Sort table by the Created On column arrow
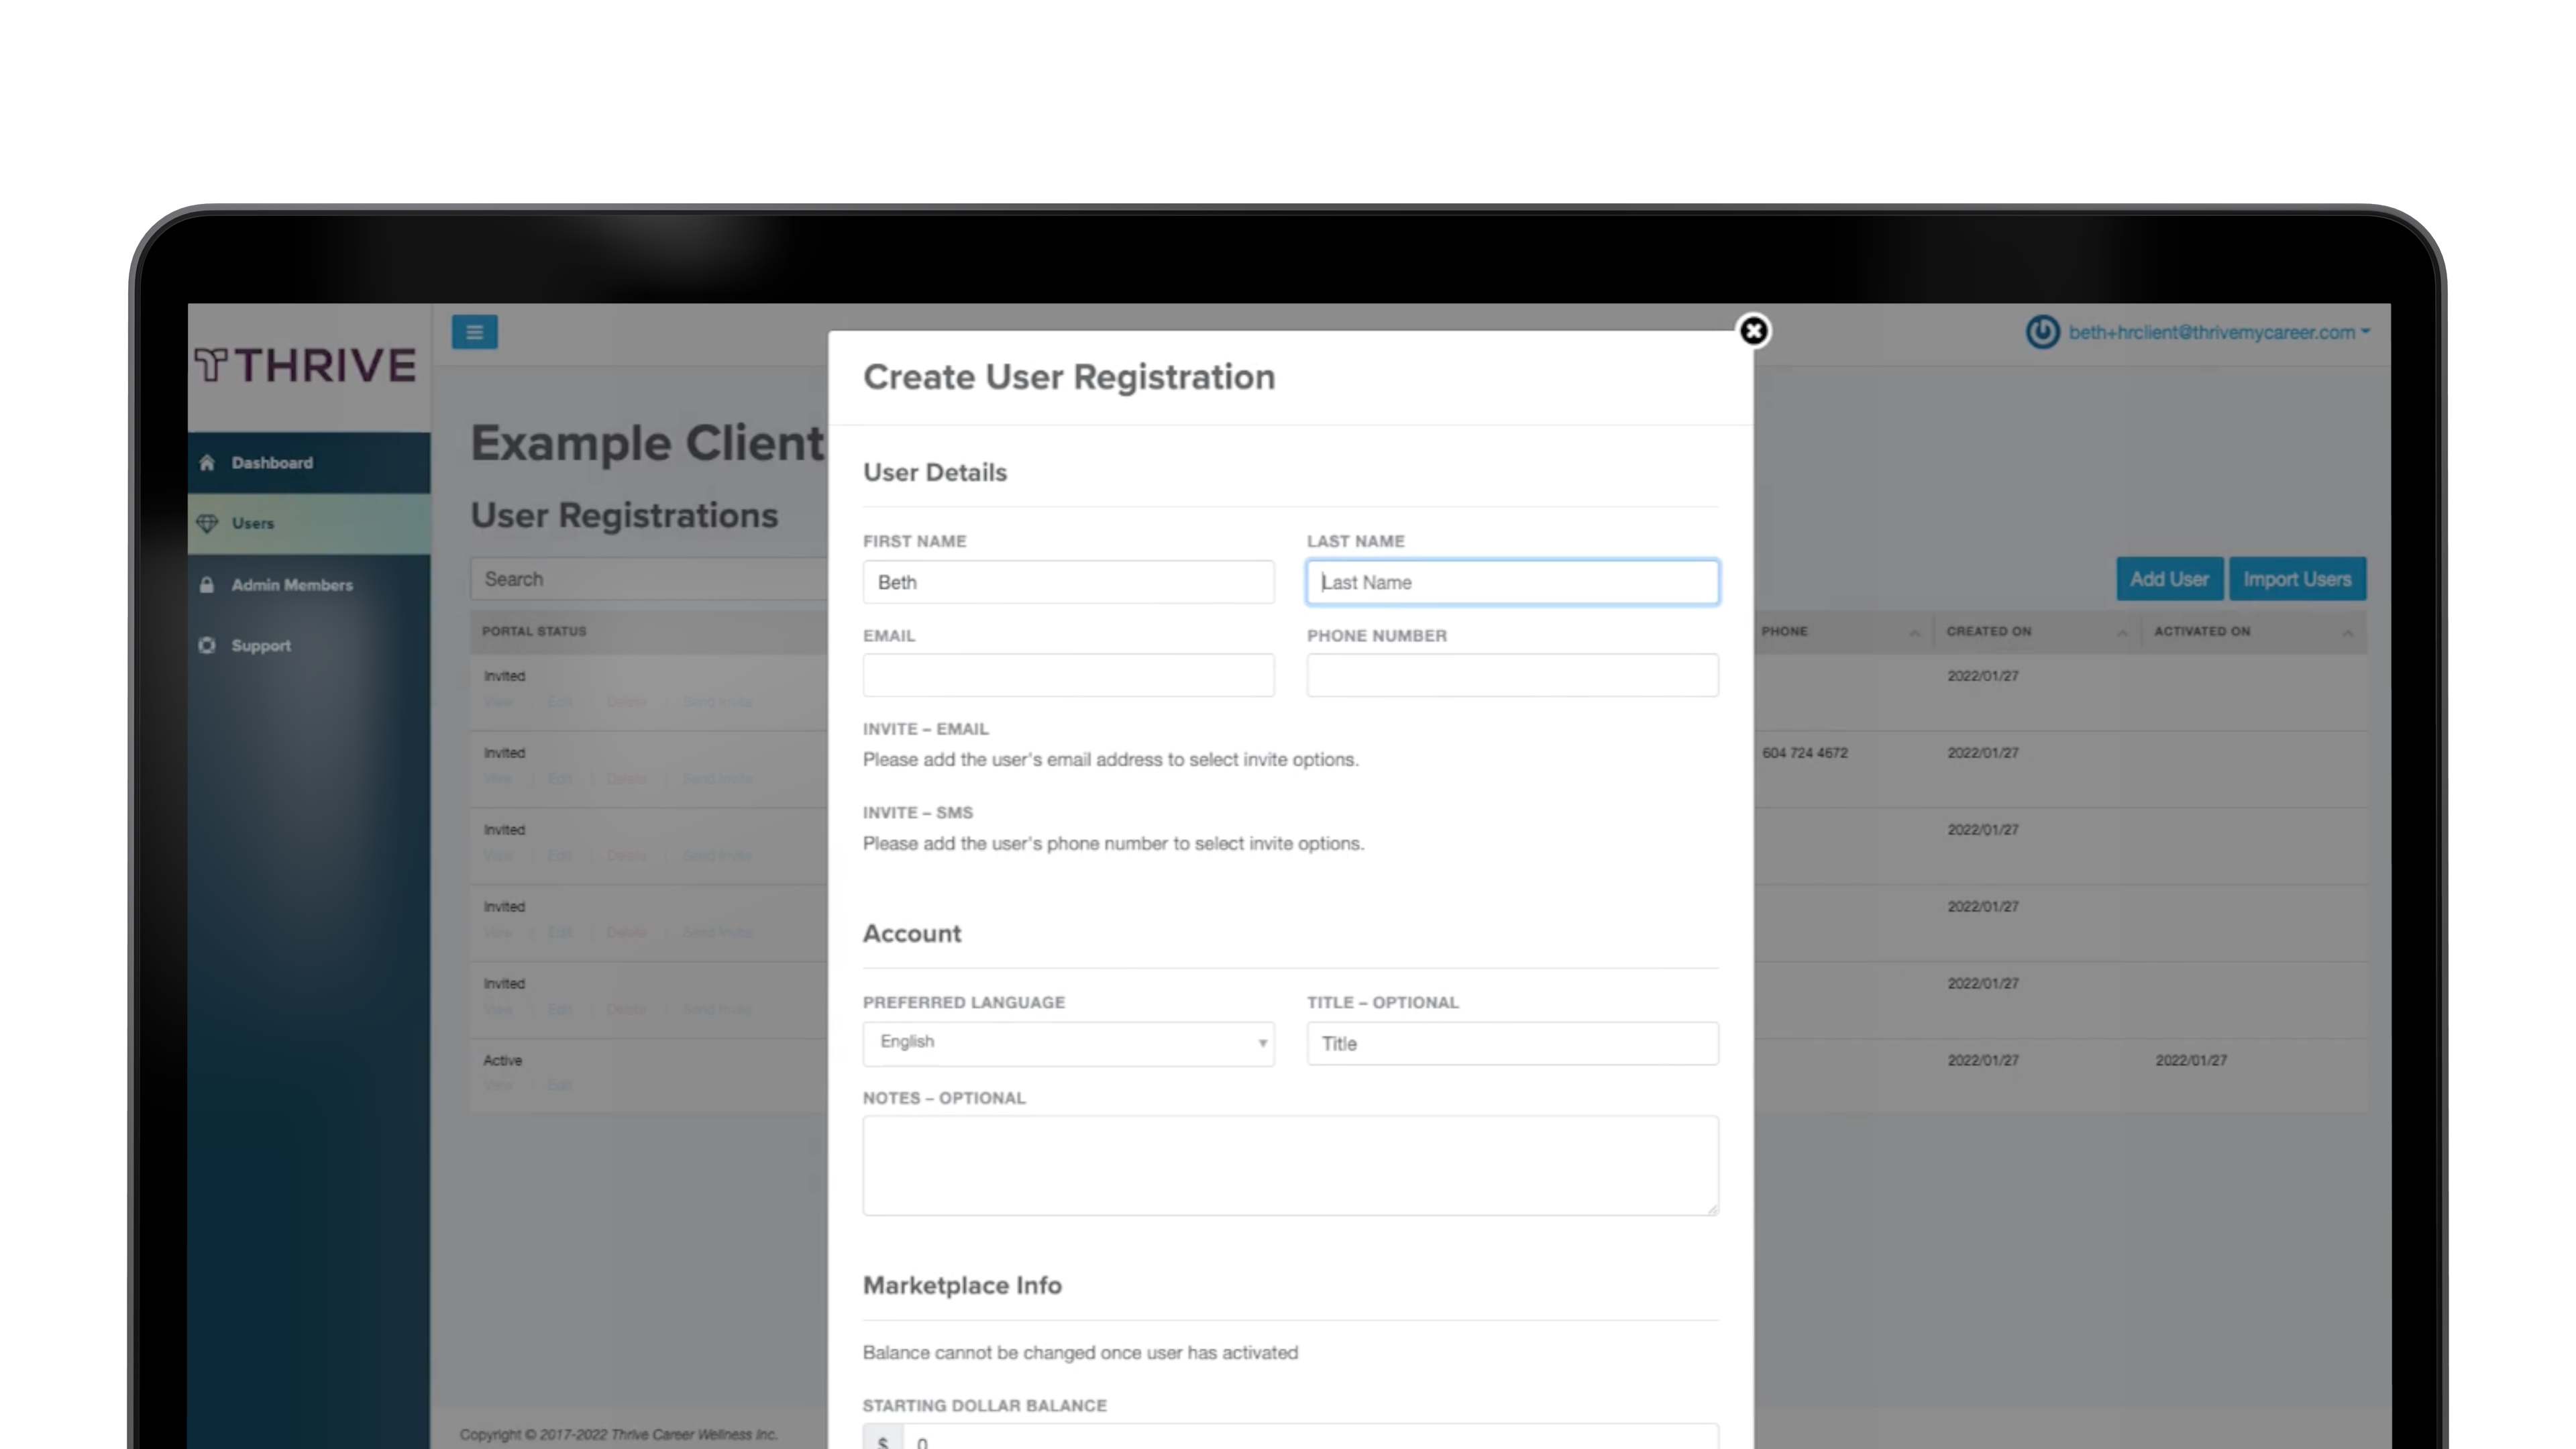 click(2121, 632)
